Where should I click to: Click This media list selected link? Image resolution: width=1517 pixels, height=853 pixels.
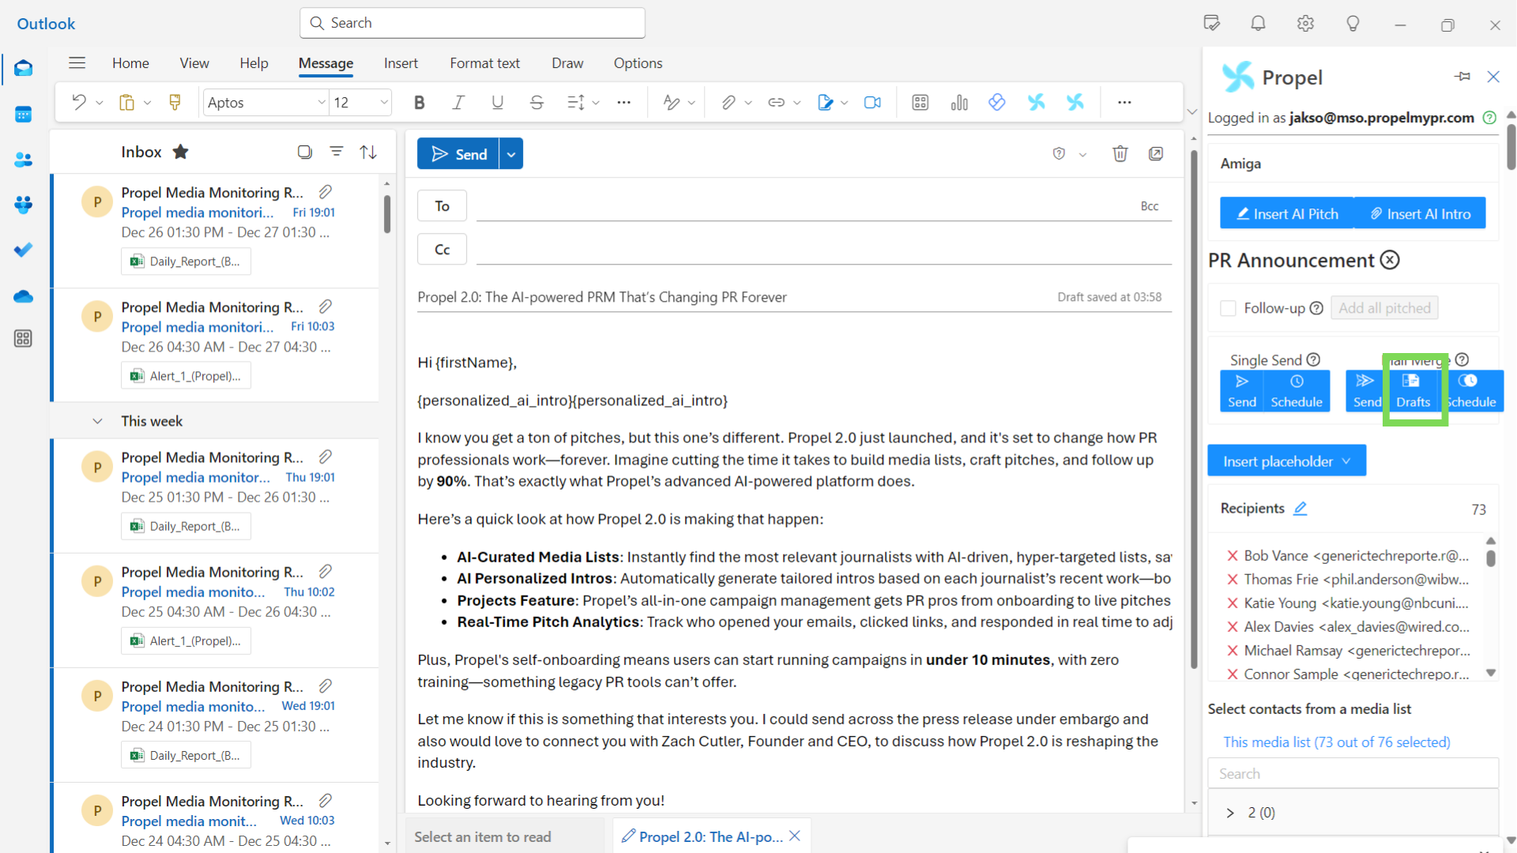[1337, 742]
